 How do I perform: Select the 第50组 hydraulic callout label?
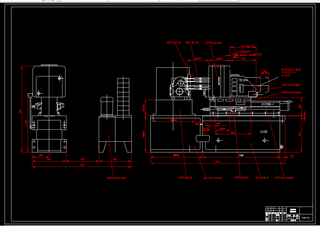tap(117, 178)
